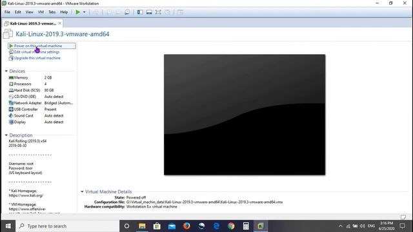Viewport: 413px width, 232px height.
Task: Toggle the thumbnail bar toolbar icon
Action: [x=149, y=12]
